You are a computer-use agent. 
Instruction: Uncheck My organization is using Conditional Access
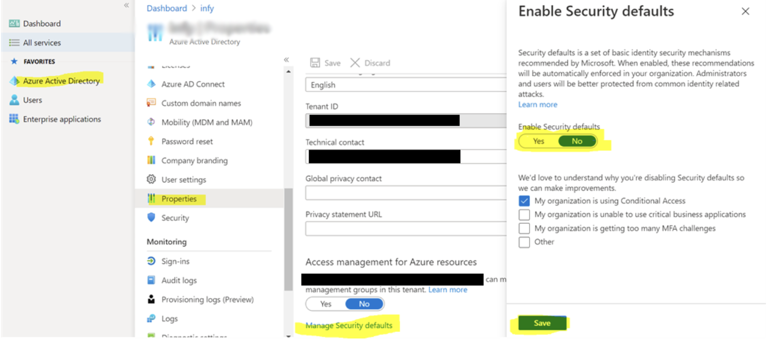[x=524, y=201]
